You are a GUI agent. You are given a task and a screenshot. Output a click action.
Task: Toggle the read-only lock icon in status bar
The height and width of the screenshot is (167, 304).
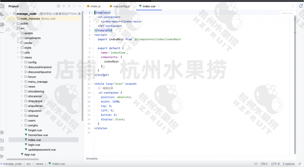(300, 164)
